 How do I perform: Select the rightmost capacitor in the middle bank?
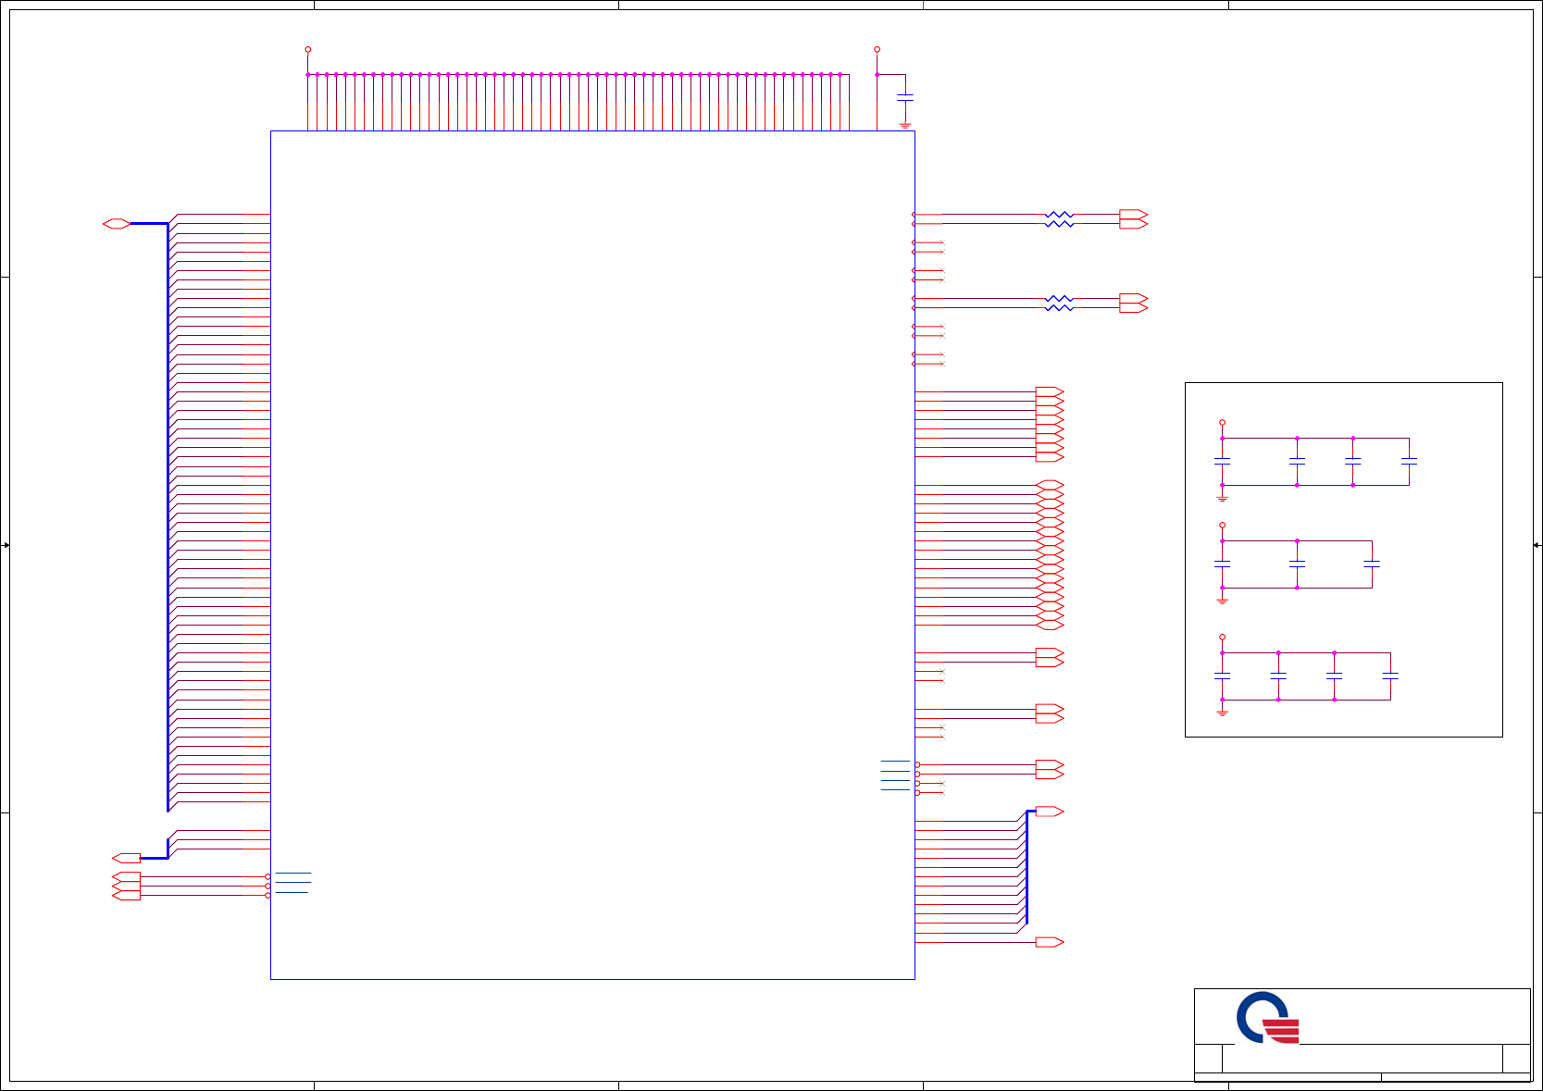coord(1372,564)
